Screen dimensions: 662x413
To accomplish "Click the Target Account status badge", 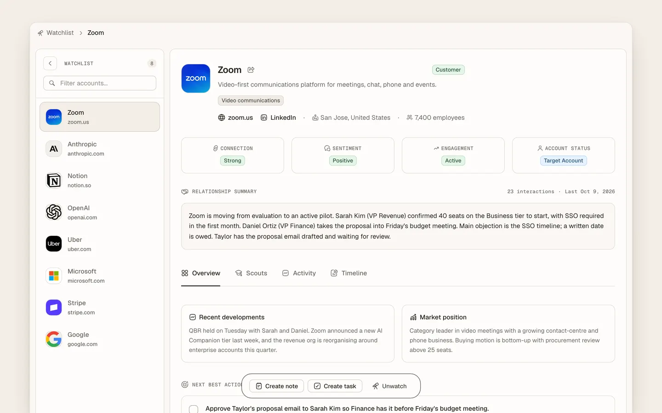I will [x=564, y=161].
